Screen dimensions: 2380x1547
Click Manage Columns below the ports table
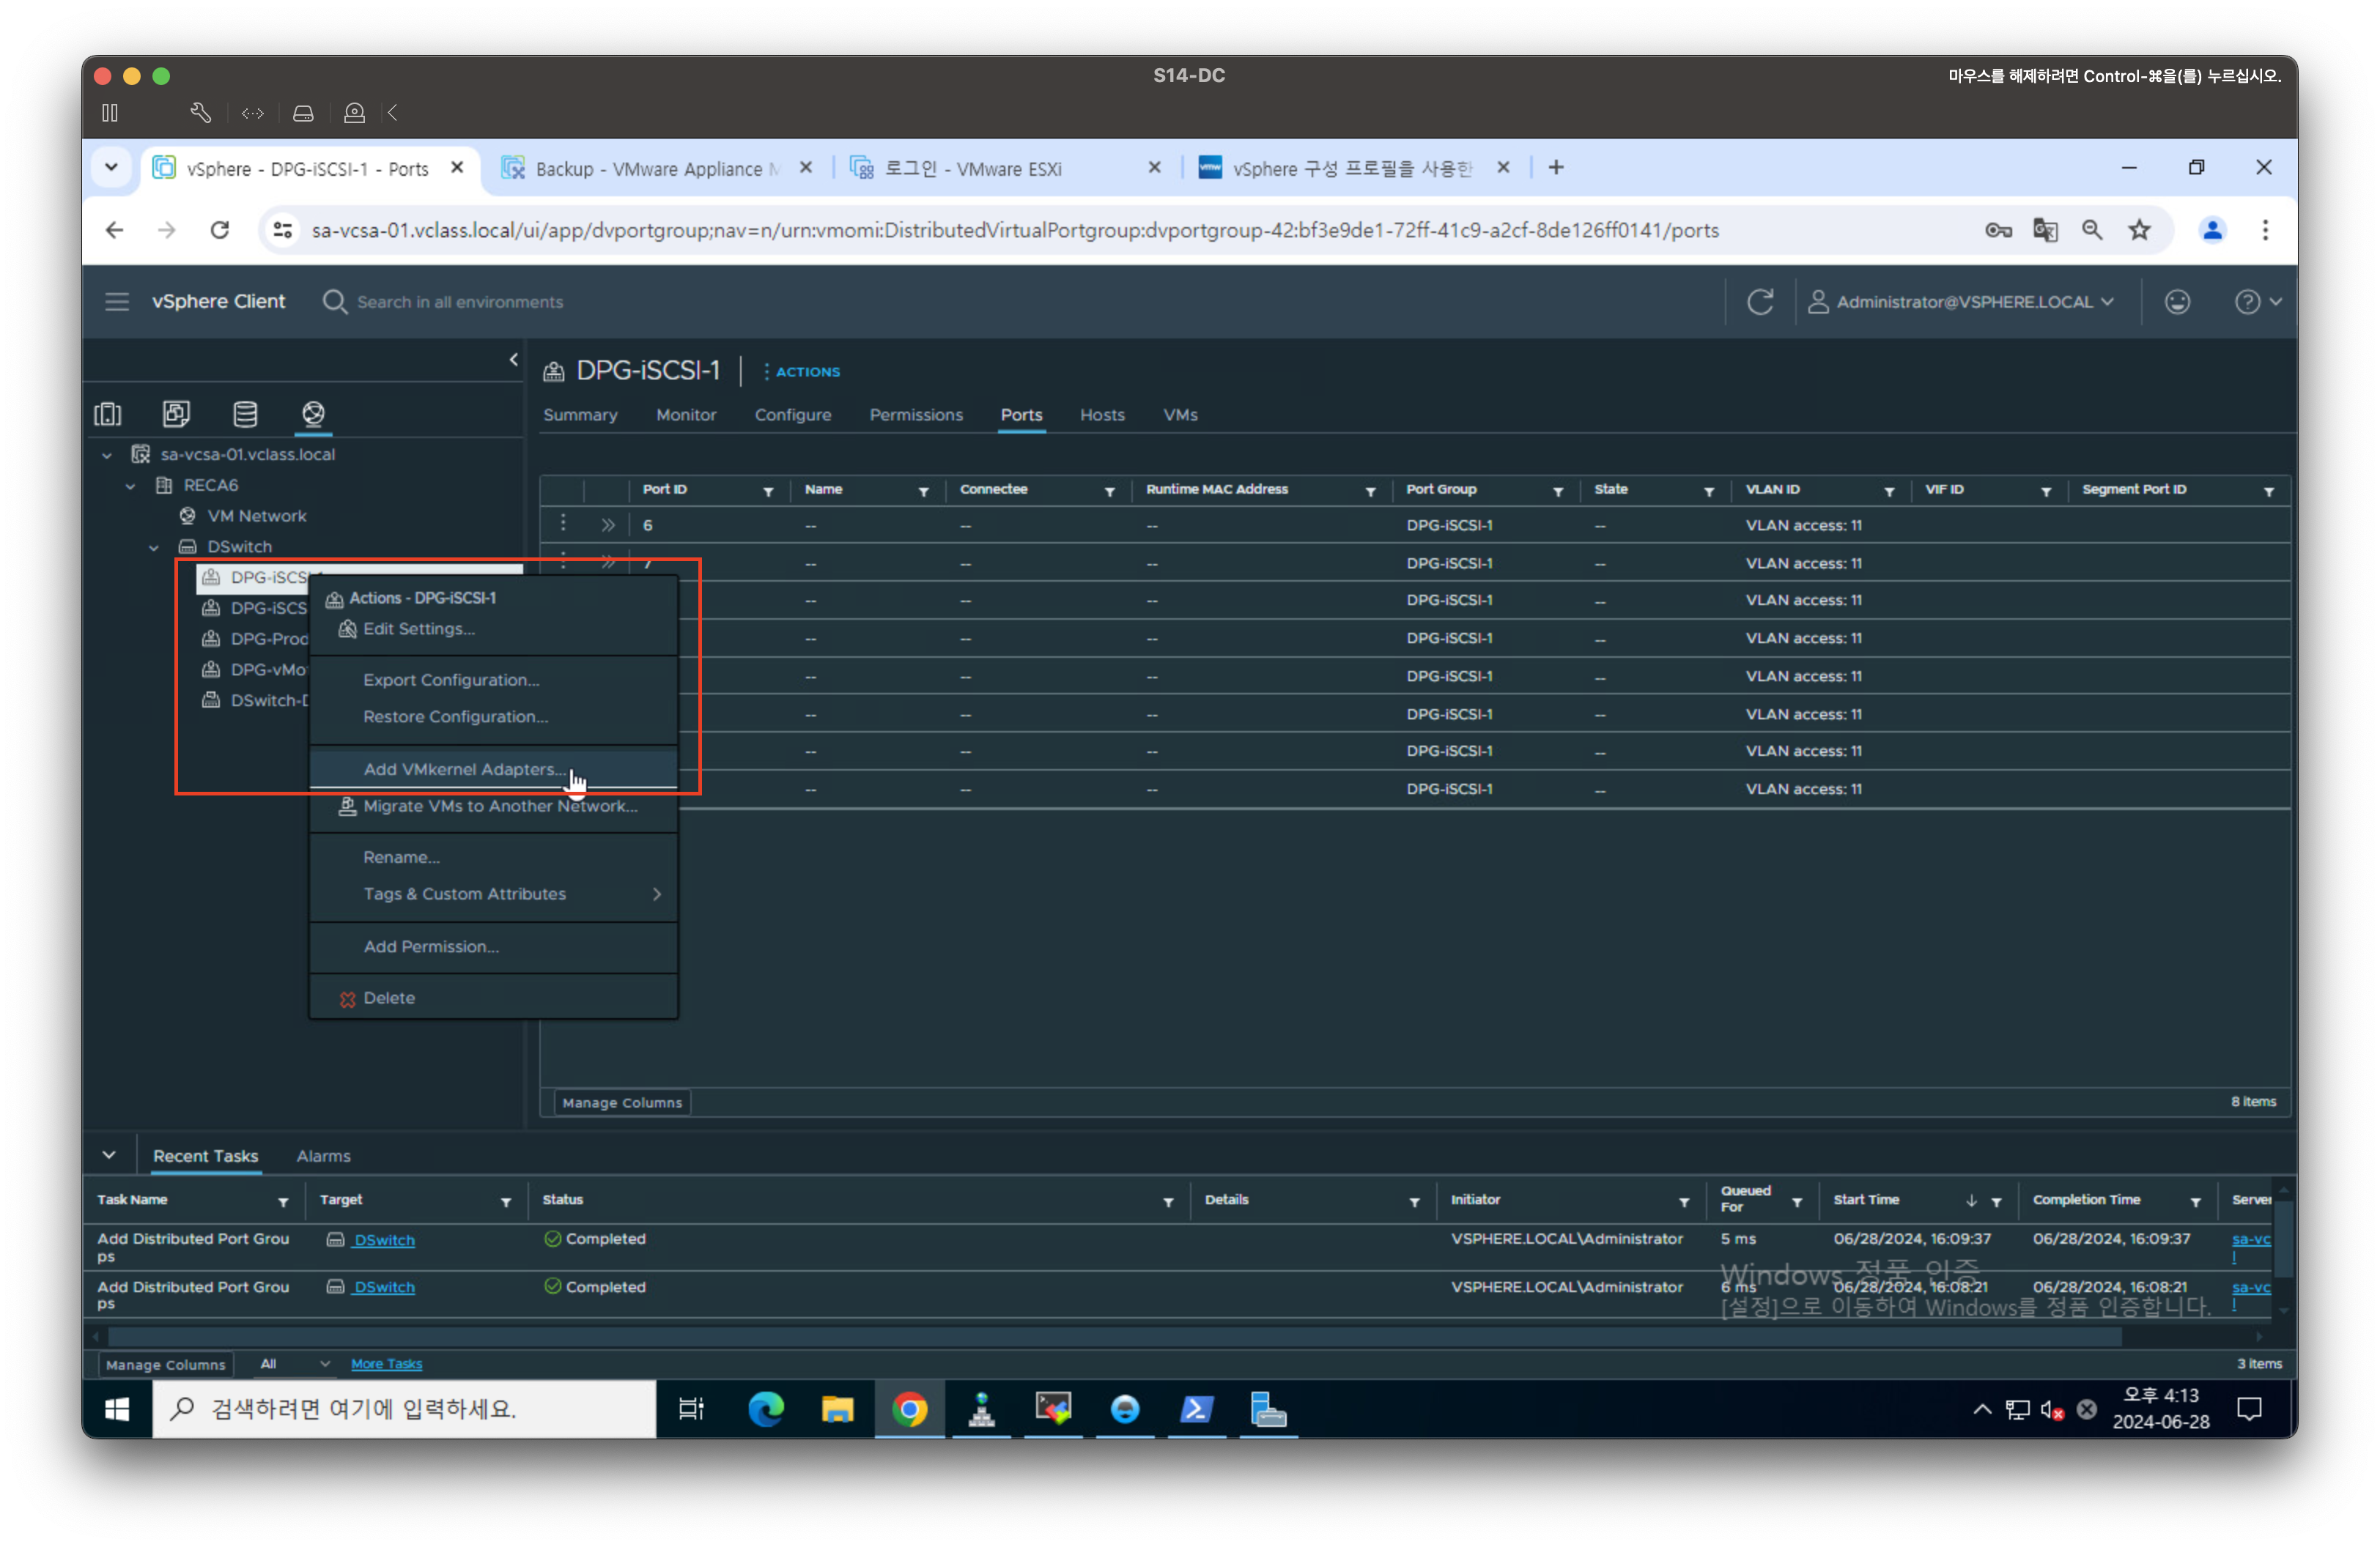[x=621, y=1102]
